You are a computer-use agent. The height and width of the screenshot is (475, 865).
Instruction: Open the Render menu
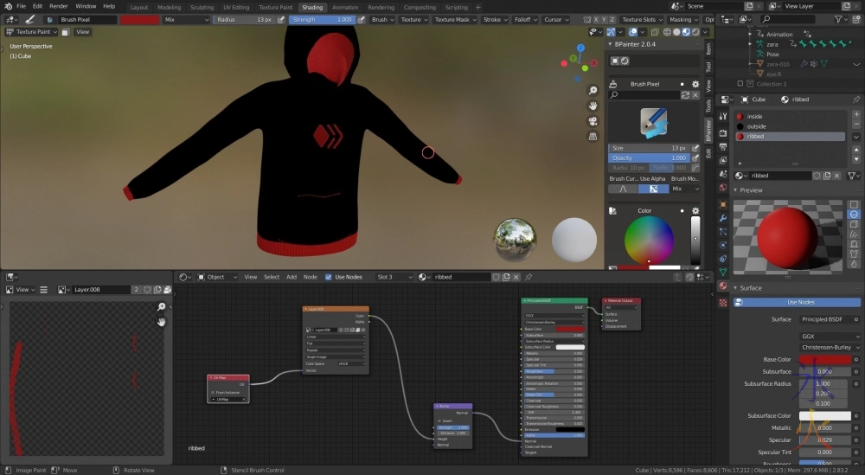[x=58, y=6]
